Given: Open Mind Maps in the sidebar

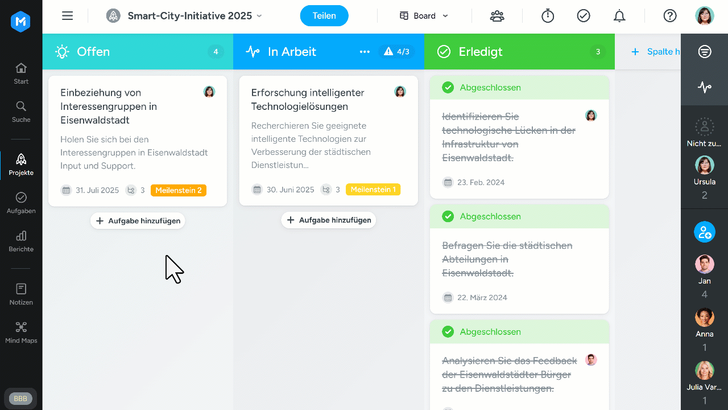Looking at the screenshot, I should point(21,333).
